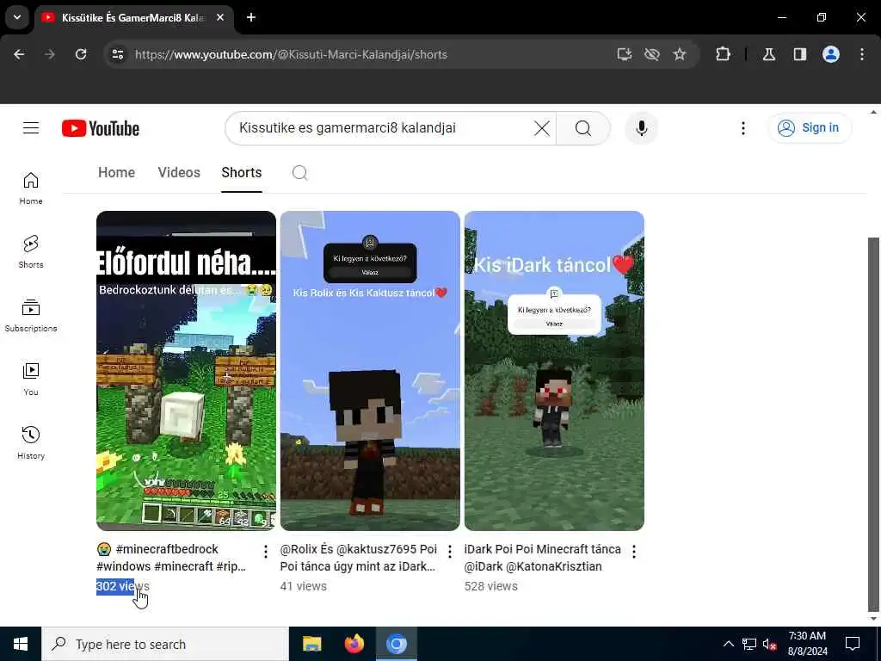Screen dimensions: 881x661
Task: Switch to the channel Home tab
Action: [116, 172]
